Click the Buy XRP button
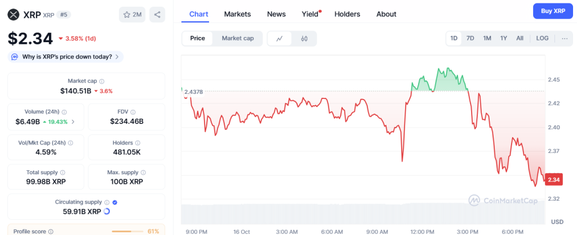Screen dimensions: 577x235 [x=553, y=11]
